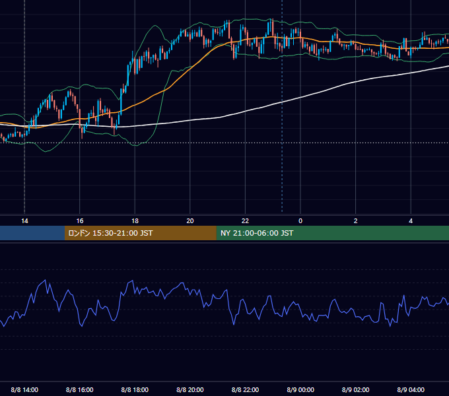Click the 0 hour axis label

[x=300, y=221]
